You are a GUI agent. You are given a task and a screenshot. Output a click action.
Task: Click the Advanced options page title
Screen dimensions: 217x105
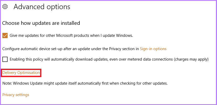42,7
